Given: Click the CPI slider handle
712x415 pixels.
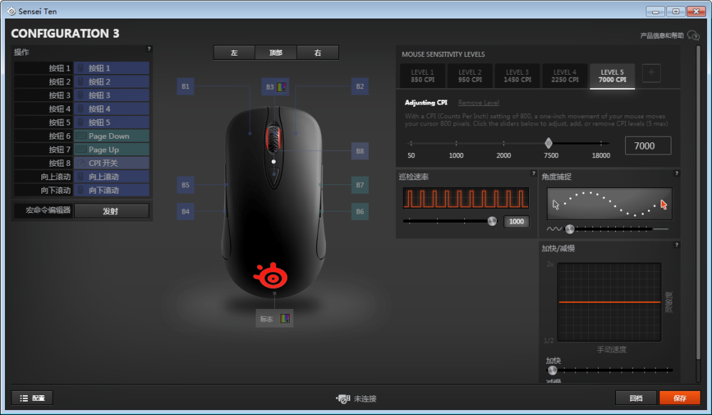Looking at the screenshot, I should point(548,144).
